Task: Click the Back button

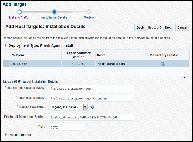Action: pyautogui.click(x=140, y=27)
